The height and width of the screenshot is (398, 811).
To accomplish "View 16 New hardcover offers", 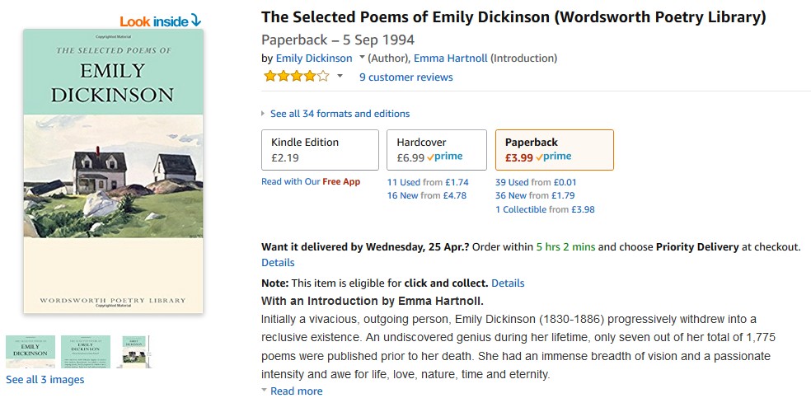I will [402, 196].
